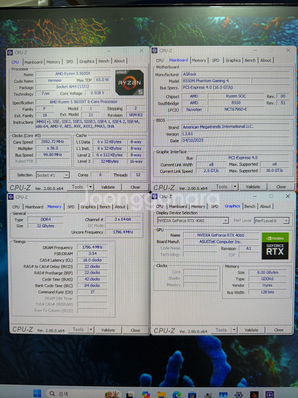Click the Current Link Speed 2.5 GT/s

pyautogui.click(x=211, y=171)
